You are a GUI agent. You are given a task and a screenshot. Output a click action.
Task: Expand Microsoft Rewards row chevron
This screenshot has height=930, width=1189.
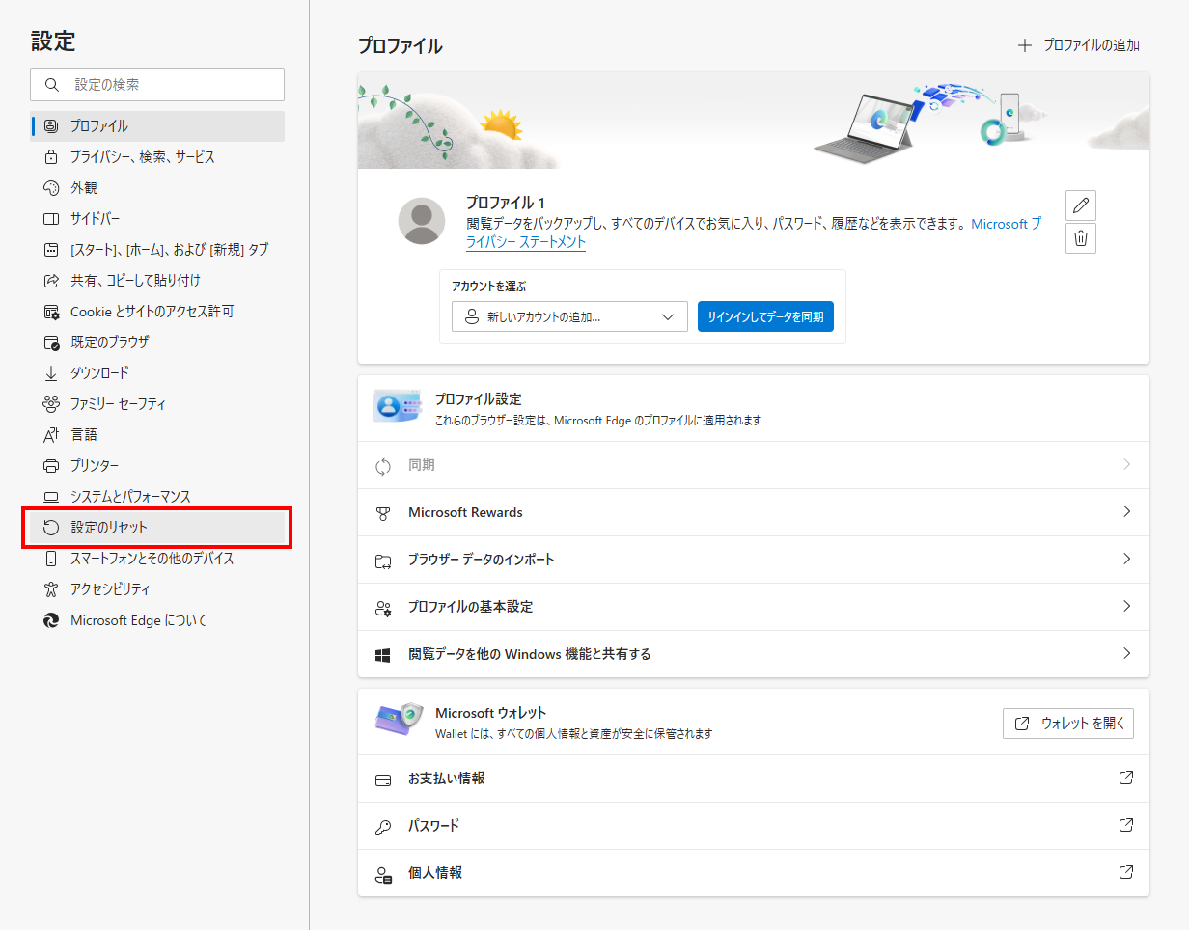(x=1126, y=511)
